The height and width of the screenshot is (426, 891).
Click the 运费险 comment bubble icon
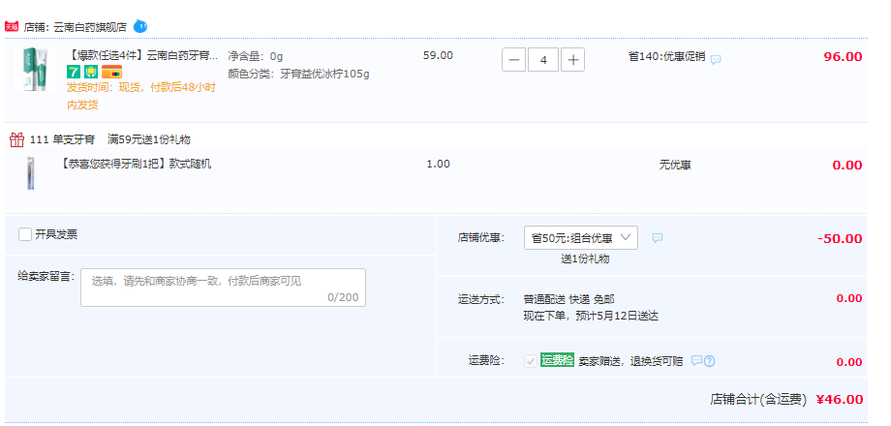(x=696, y=361)
